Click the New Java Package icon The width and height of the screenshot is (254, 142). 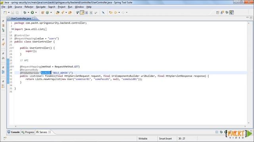pos(42,13)
